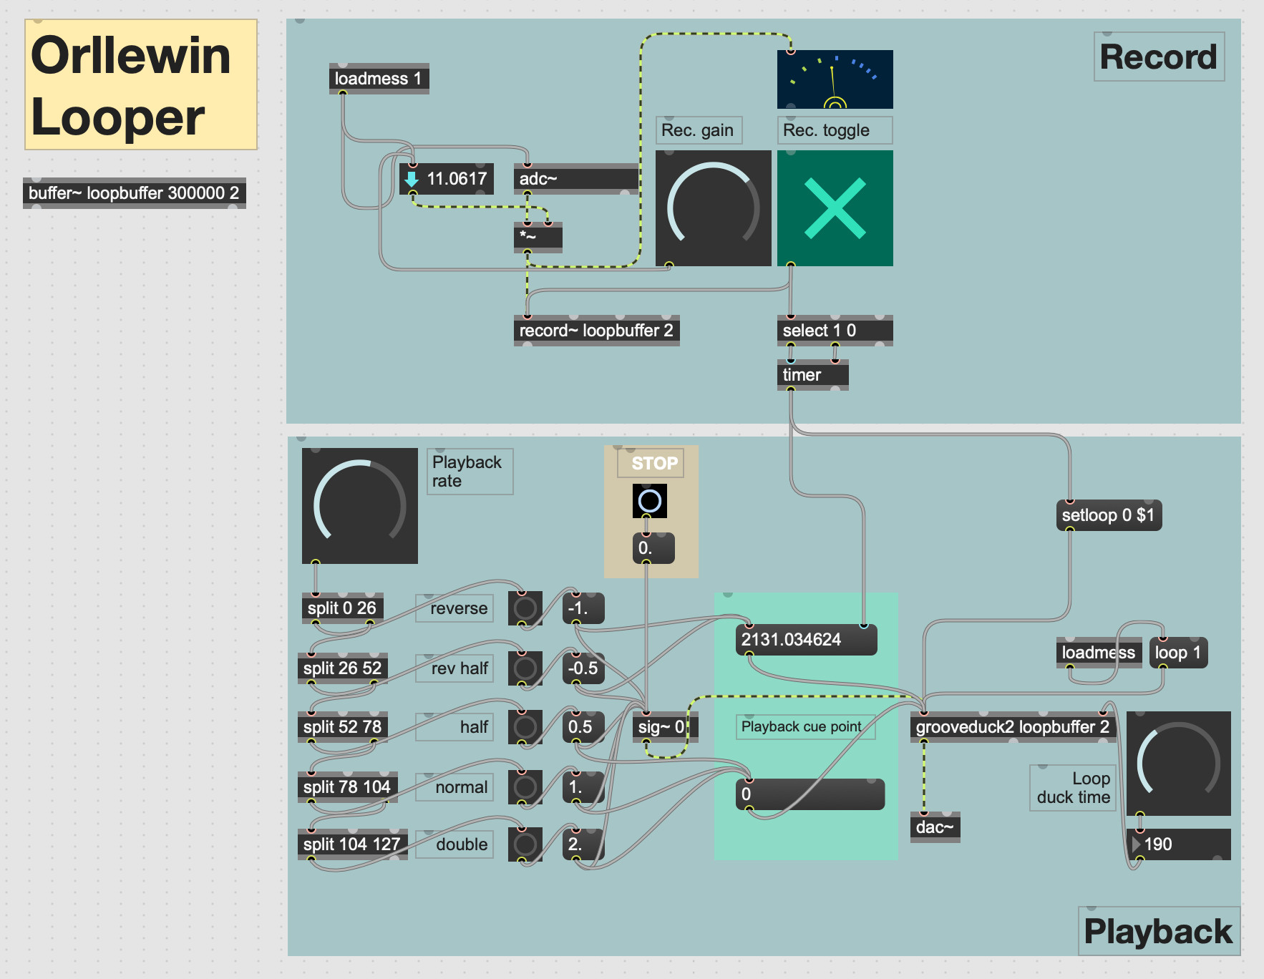
Task: Click the Orllewin Looper title comment
Action: (141, 84)
